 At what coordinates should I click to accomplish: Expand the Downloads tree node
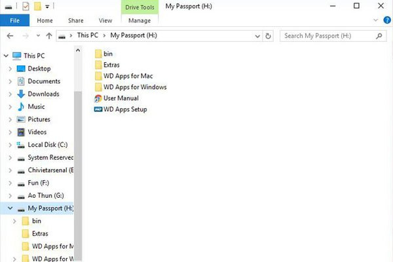click(10, 94)
